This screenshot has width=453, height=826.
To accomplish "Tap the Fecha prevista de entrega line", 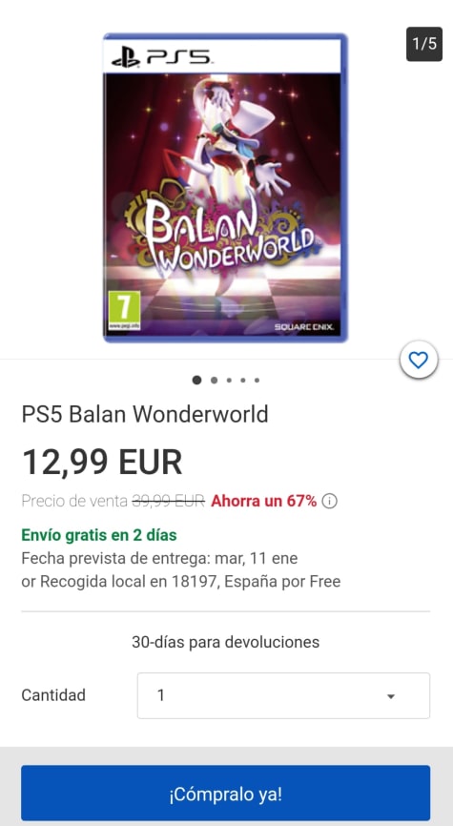I will point(159,558).
